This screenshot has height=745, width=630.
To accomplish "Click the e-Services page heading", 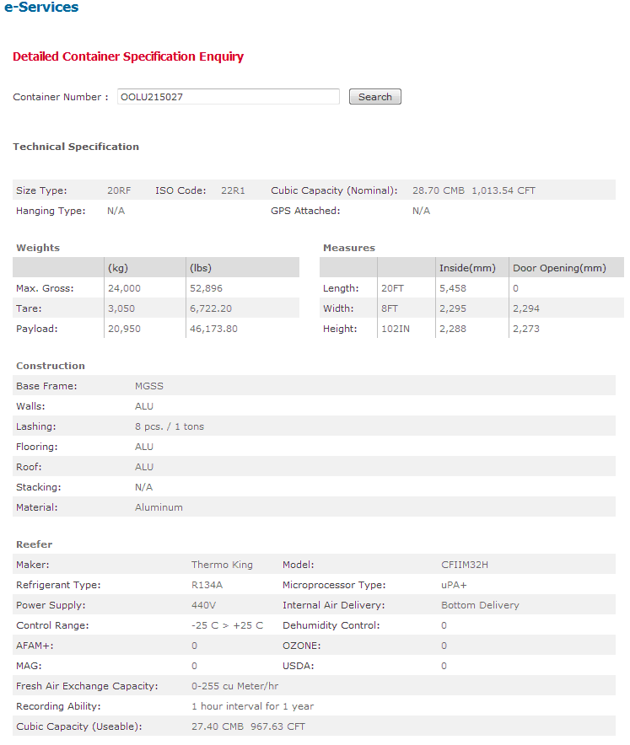I will (41, 8).
